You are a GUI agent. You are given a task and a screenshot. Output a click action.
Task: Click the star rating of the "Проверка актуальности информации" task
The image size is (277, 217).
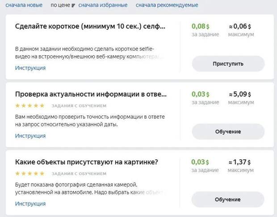(x=30, y=106)
